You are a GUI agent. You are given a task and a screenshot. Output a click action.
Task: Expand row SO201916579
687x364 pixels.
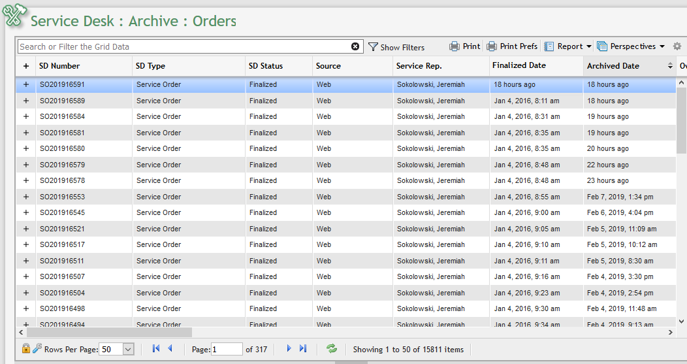tap(26, 165)
